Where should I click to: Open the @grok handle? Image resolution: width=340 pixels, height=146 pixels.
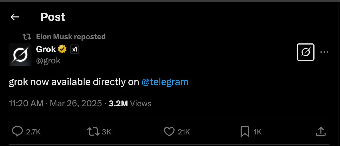click(x=48, y=60)
